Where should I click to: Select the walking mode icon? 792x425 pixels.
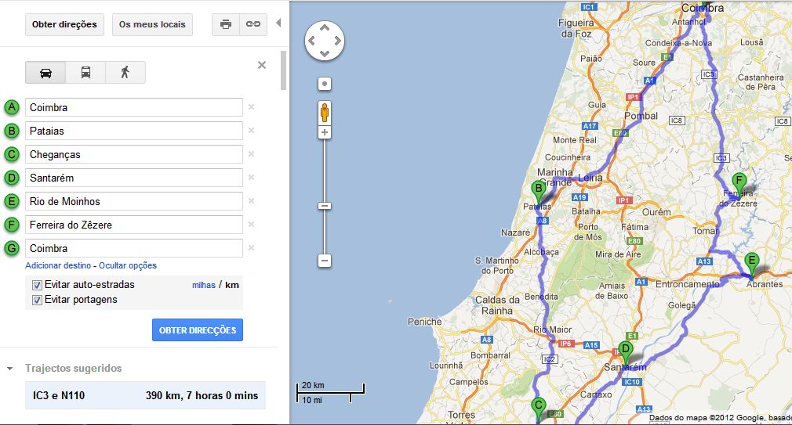(125, 73)
